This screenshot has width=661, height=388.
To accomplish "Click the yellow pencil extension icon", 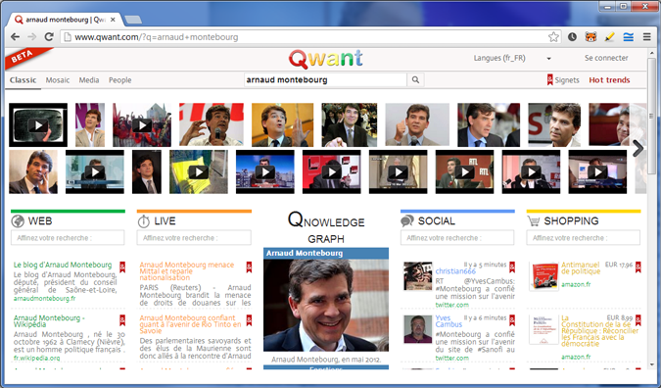I will [x=609, y=37].
